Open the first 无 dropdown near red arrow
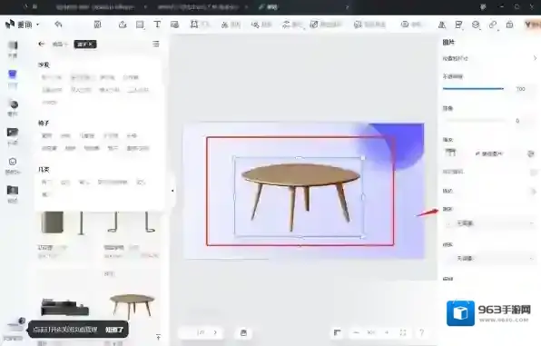The image size is (541, 346). [x=489, y=223]
